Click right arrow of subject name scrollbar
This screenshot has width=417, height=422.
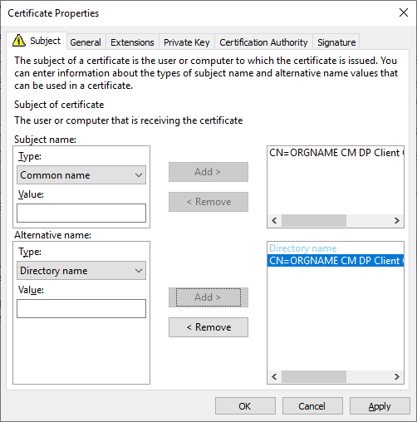pos(397,220)
